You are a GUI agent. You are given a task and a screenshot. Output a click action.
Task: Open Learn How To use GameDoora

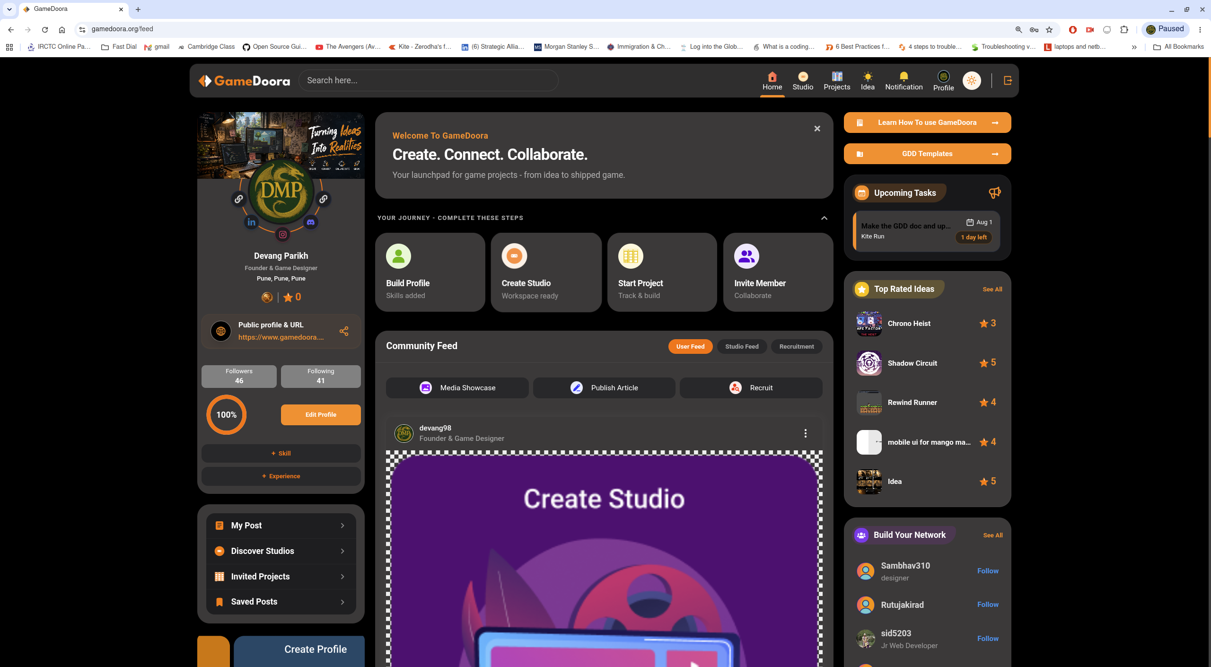(927, 123)
